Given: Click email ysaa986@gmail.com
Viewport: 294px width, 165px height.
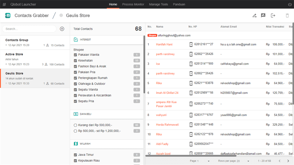Looking at the screenshot, I should click(234, 115).
